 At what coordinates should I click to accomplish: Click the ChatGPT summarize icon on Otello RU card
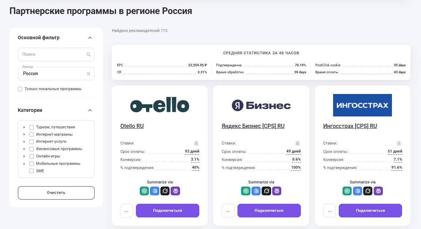pyautogui.click(x=144, y=191)
